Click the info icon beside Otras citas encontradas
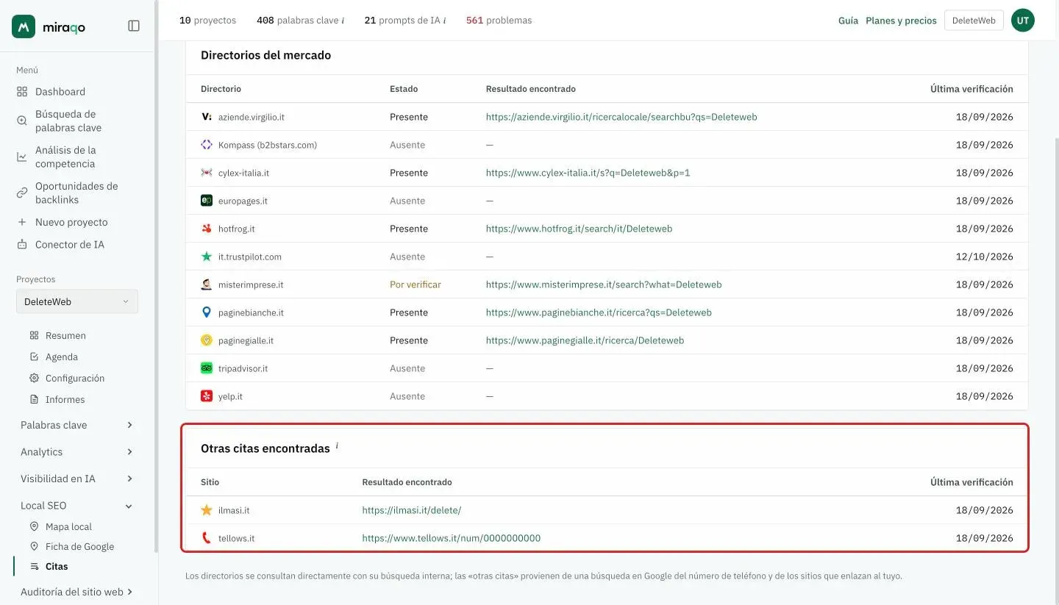This screenshot has width=1059, height=605. (337, 445)
